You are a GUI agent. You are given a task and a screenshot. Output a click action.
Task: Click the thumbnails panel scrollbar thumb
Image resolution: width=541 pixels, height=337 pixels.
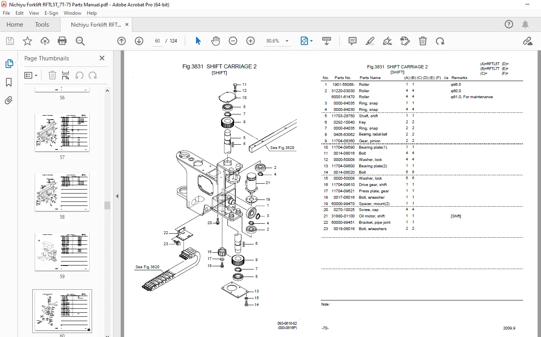pyautogui.click(x=107, y=205)
